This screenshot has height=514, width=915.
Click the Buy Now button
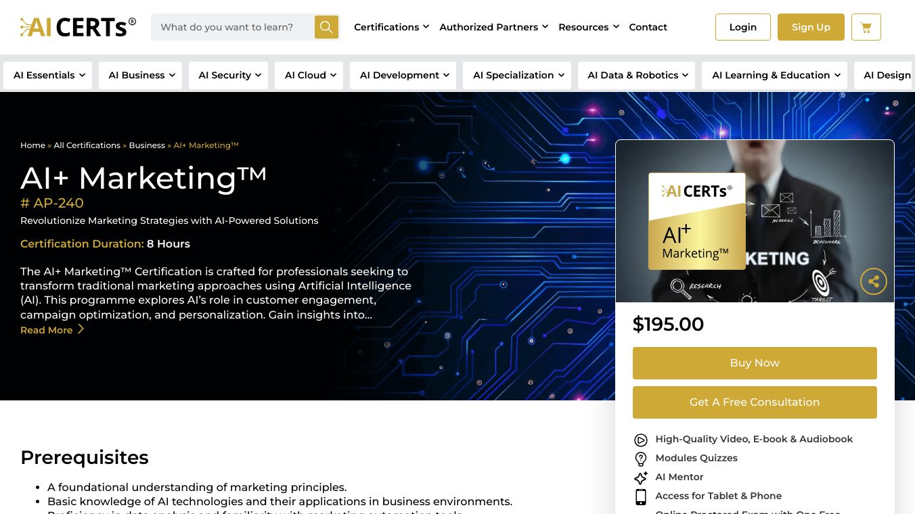tap(755, 363)
